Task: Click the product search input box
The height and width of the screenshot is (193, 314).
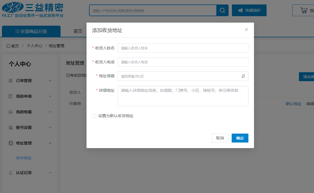Action: pyautogui.click(x=153, y=10)
